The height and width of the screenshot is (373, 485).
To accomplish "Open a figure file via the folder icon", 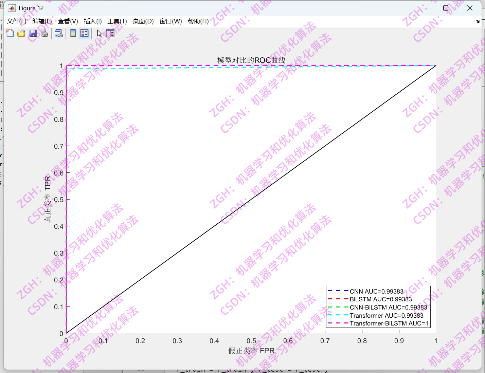I will point(21,33).
